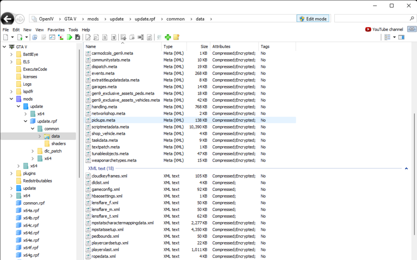Open the Tools menu
Screen dimensions: 417x260
73,30
